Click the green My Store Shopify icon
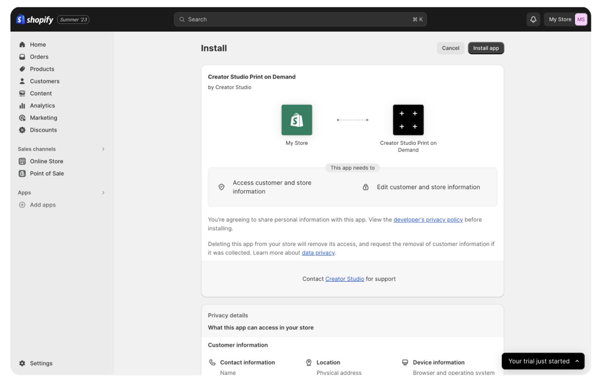The height and width of the screenshot is (392, 603). pyautogui.click(x=296, y=120)
